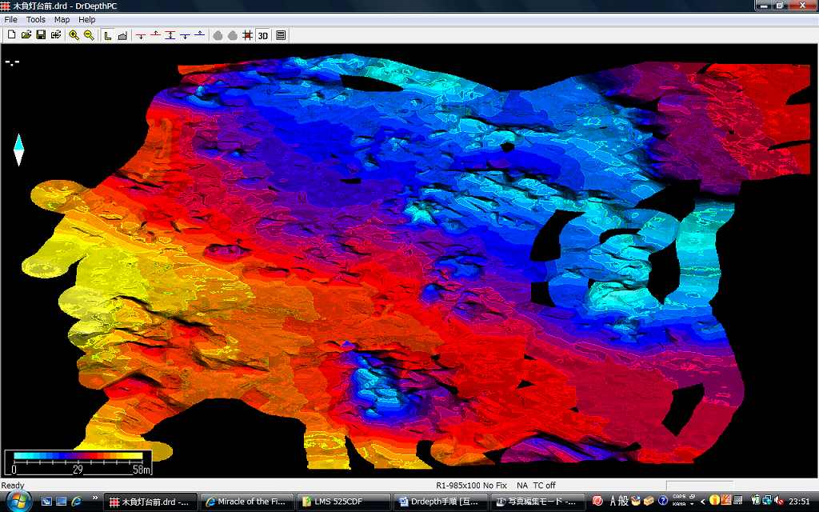Toggle the yellow L-shaped view mode icon
819x512 pixels.
[108, 35]
